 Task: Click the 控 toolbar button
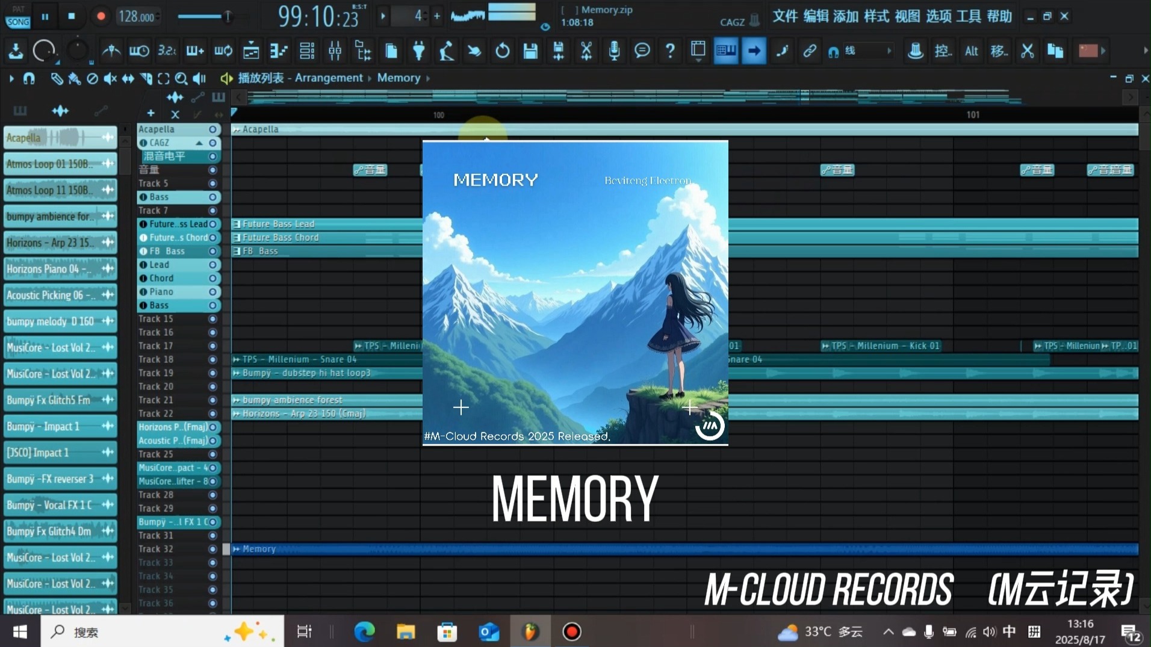pos(943,51)
